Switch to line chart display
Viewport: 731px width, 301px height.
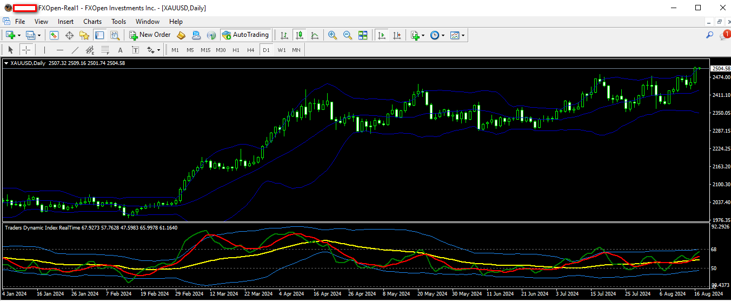click(315, 35)
